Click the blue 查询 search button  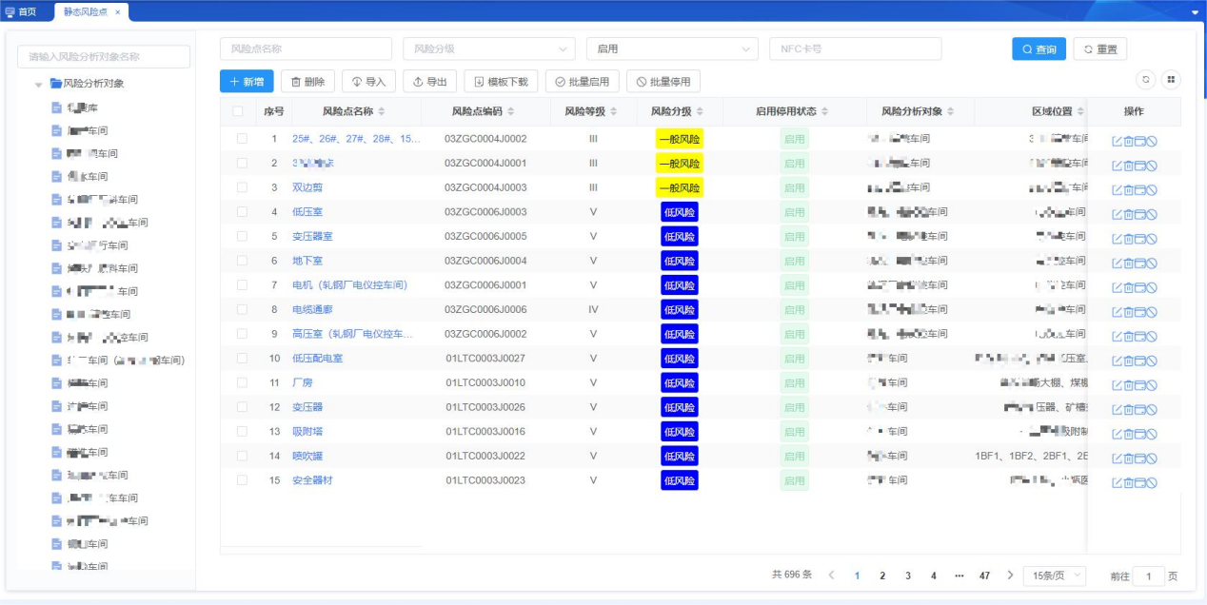1039,49
